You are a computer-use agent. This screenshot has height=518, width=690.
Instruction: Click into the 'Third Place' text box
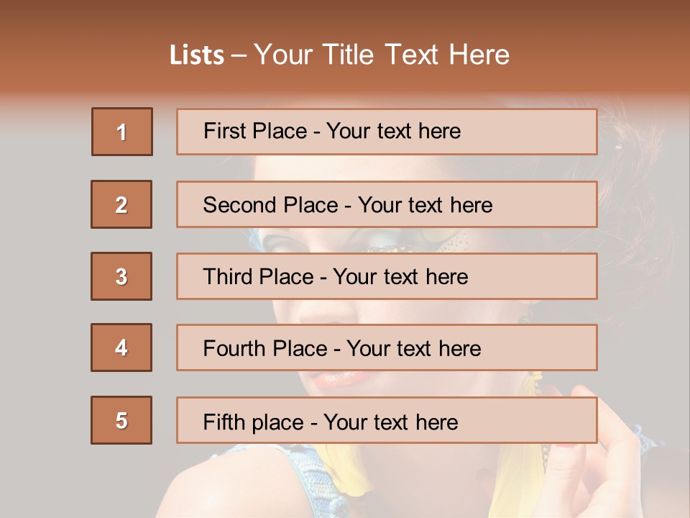click(387, 276)
